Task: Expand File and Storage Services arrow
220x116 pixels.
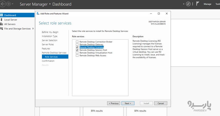Action: [x=33, y=29]
